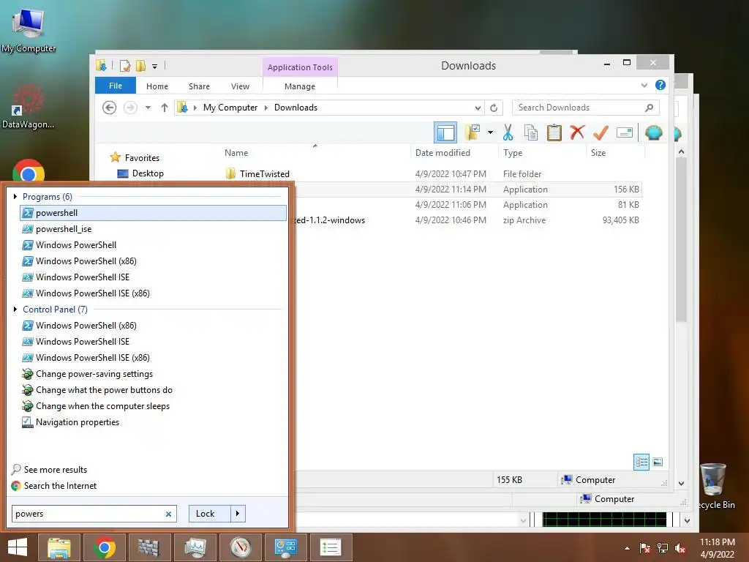Launch the powershell search result
Screen dimensions: 749x562
point(154,213)
